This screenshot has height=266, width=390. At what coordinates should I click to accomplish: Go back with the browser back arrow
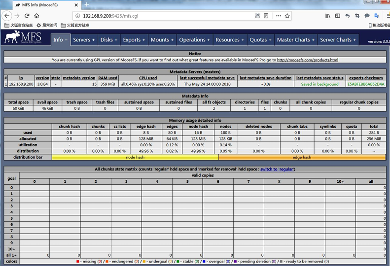(x=7, y=16)
